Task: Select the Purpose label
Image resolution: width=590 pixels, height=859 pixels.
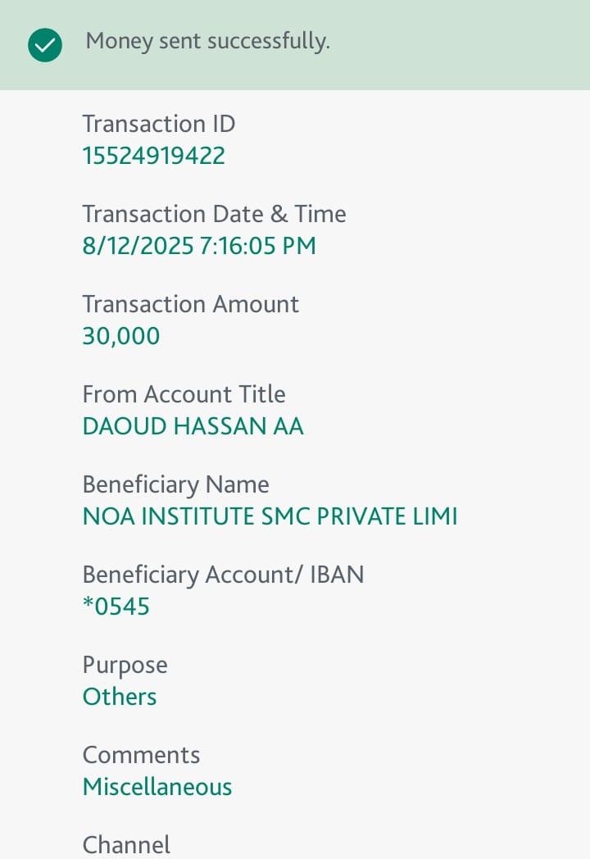Action: pyautogui.click(x=125, y=665)
